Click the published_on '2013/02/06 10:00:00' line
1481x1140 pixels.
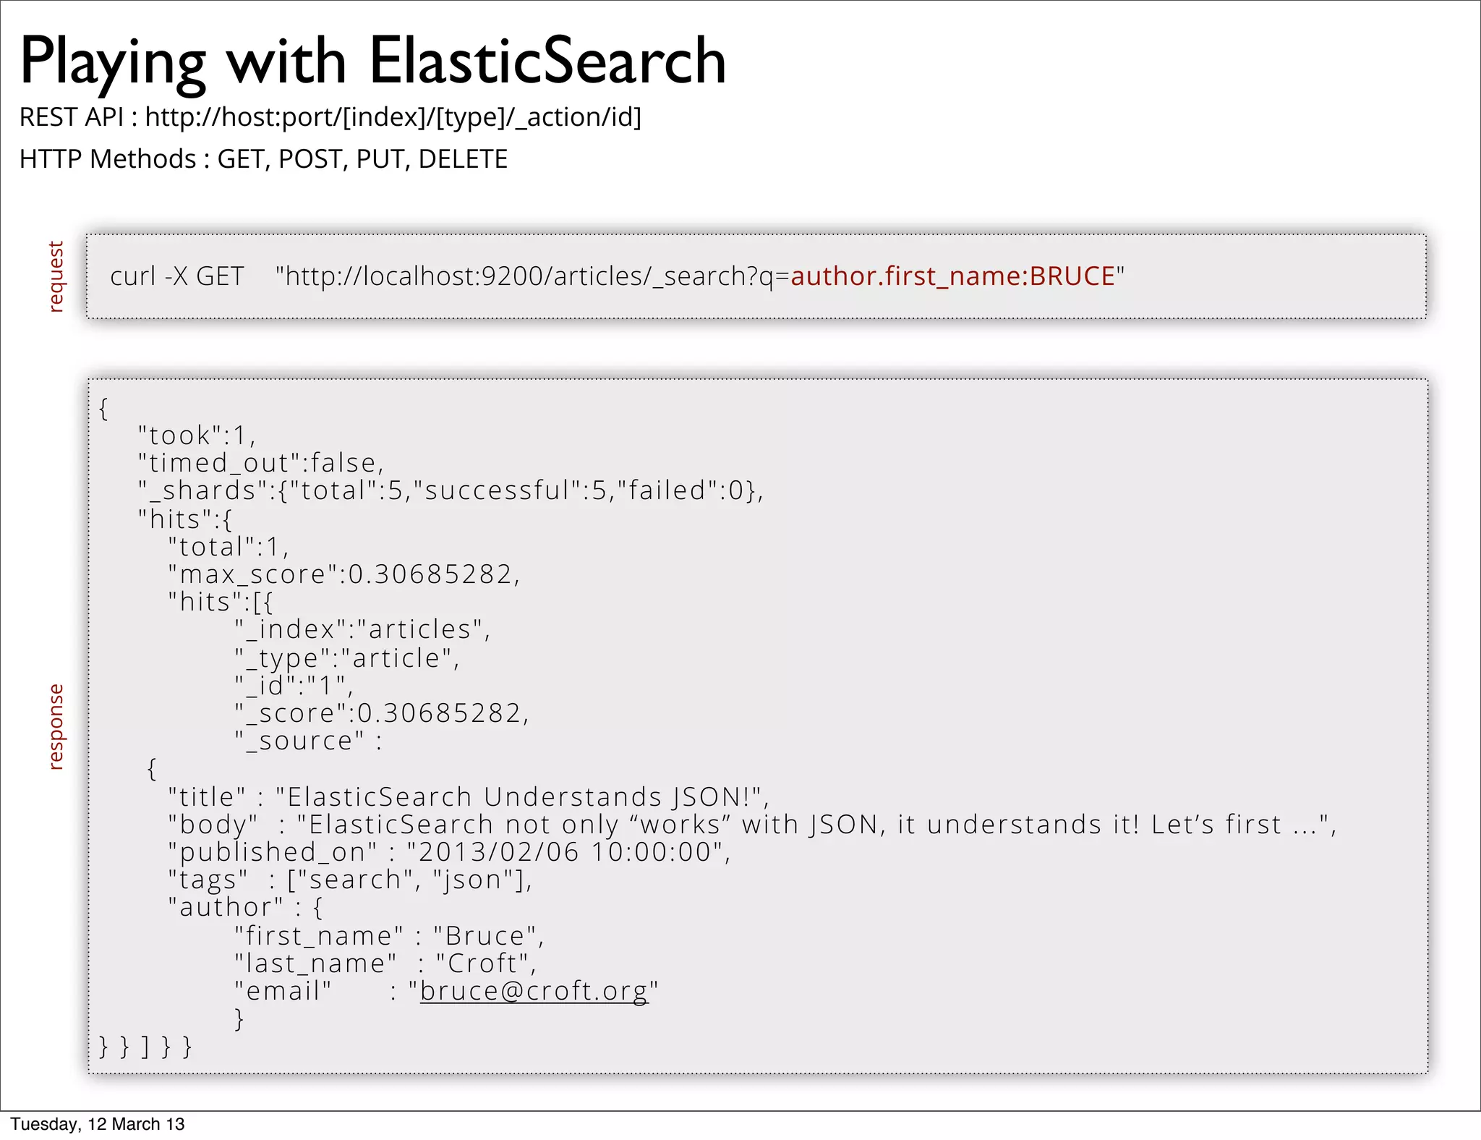[449, 852]
